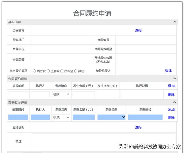
Task: Select the 质保金 radio button
Action: coord(62,71)
